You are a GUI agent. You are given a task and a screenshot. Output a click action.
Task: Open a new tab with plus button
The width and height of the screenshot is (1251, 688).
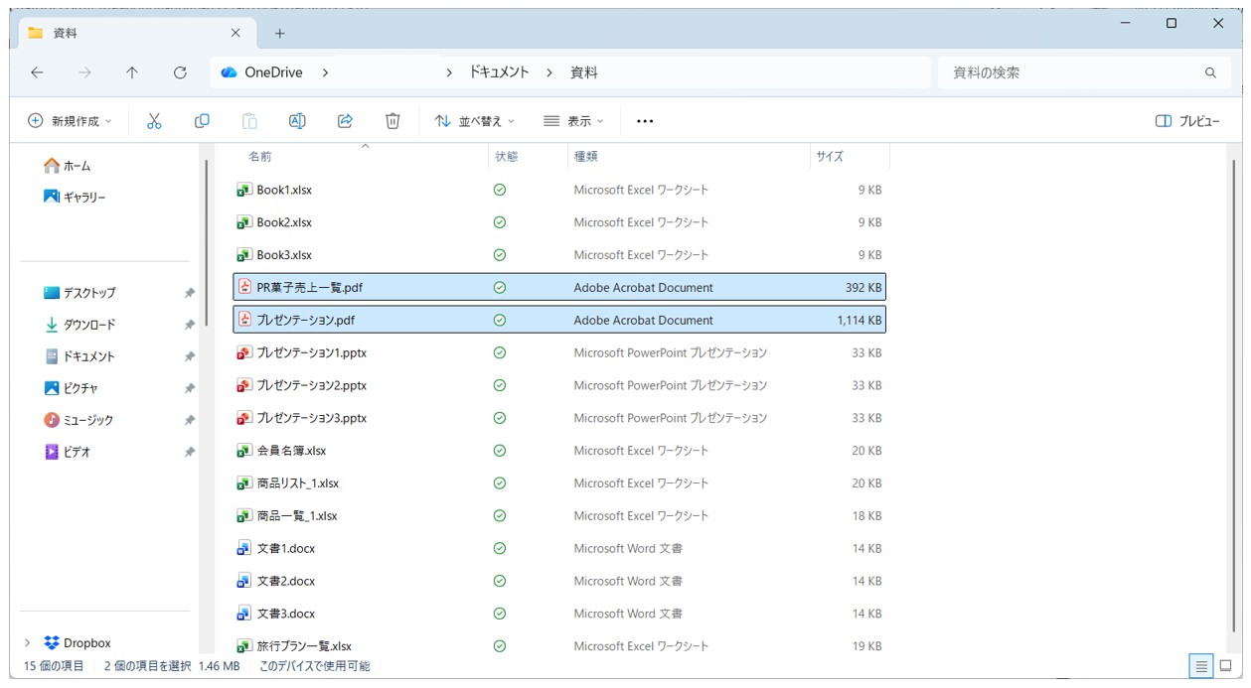point(279,34)
